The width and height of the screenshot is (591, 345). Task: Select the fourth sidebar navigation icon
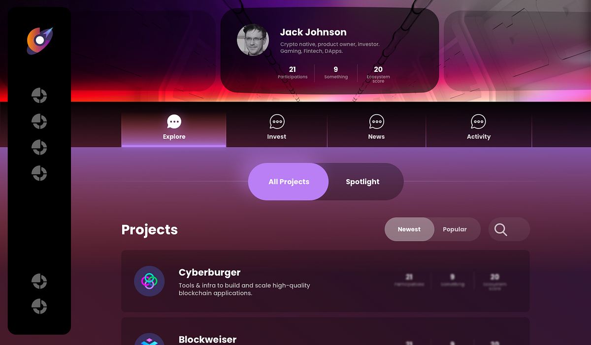click(39, 173)
